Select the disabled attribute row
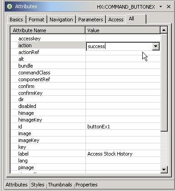 tap(85, 106)
